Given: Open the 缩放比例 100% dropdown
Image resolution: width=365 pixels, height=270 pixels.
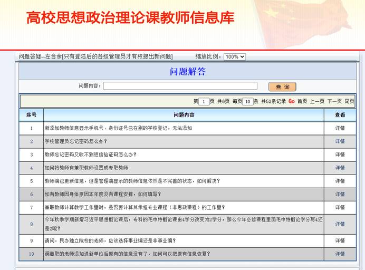Looking at the screenshot, I should (x=235, y=57).
